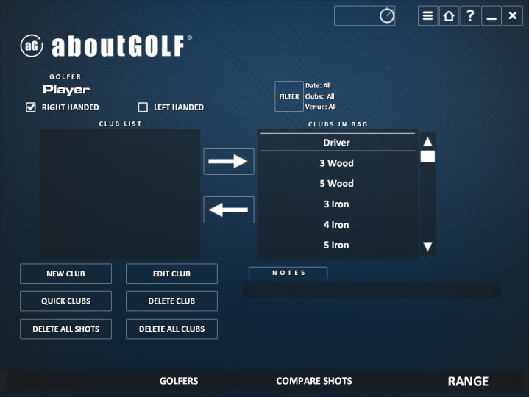Create a New Club
This screenshot has width=529, height=397.
coord(65,273)
